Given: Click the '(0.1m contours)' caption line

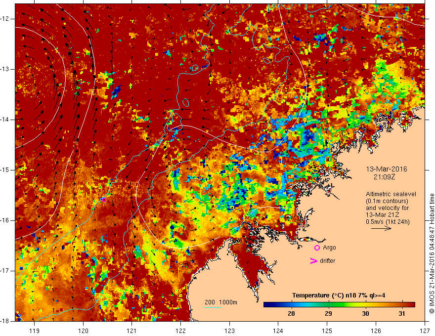Looking at the screenshot, I should point(387,201).
